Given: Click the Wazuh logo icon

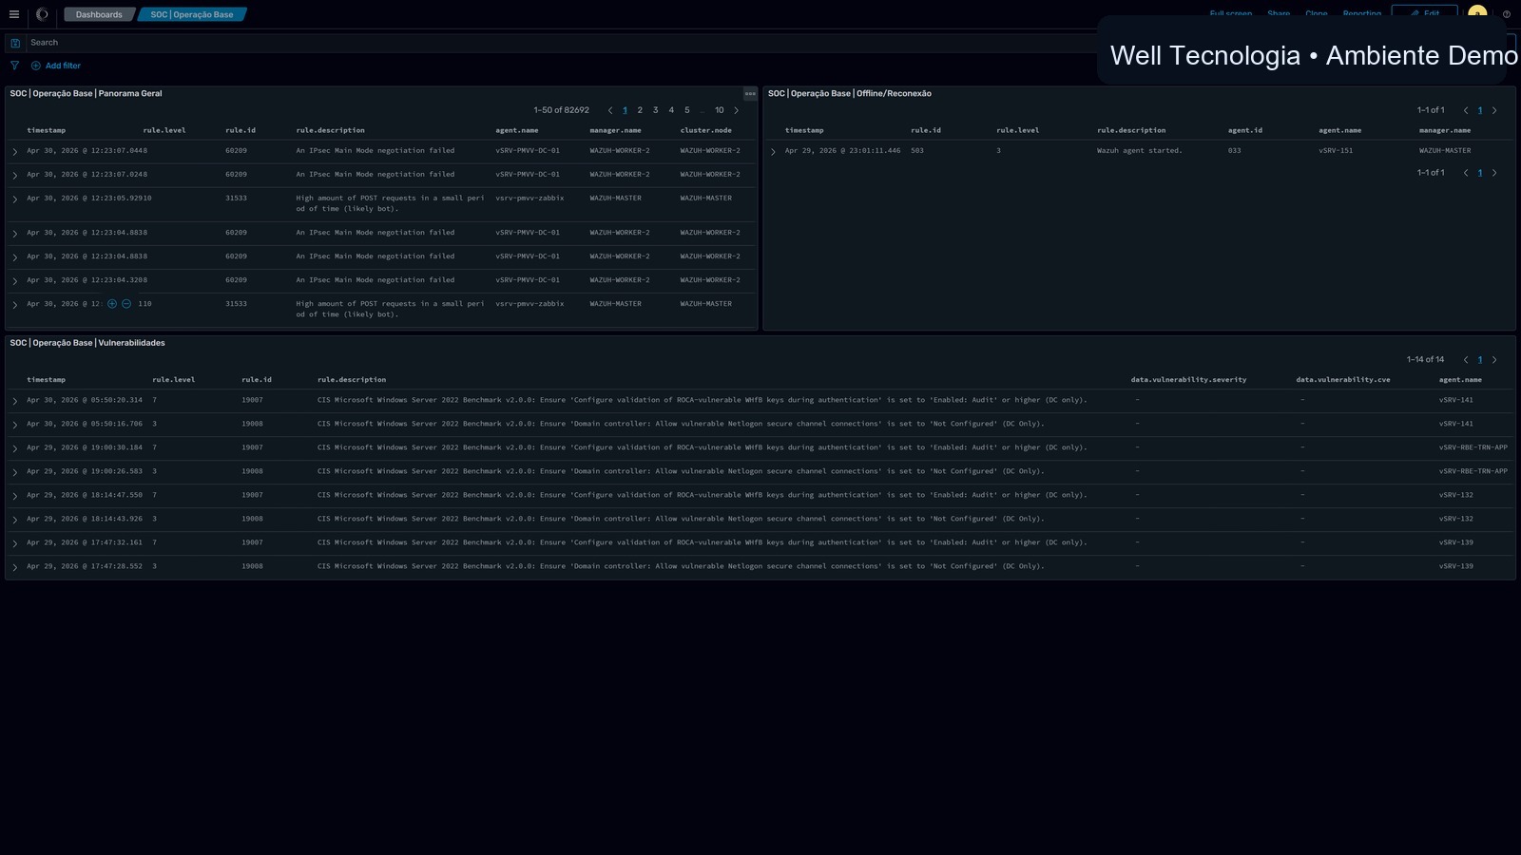Looking at the screenshot, I should (42, 14).
